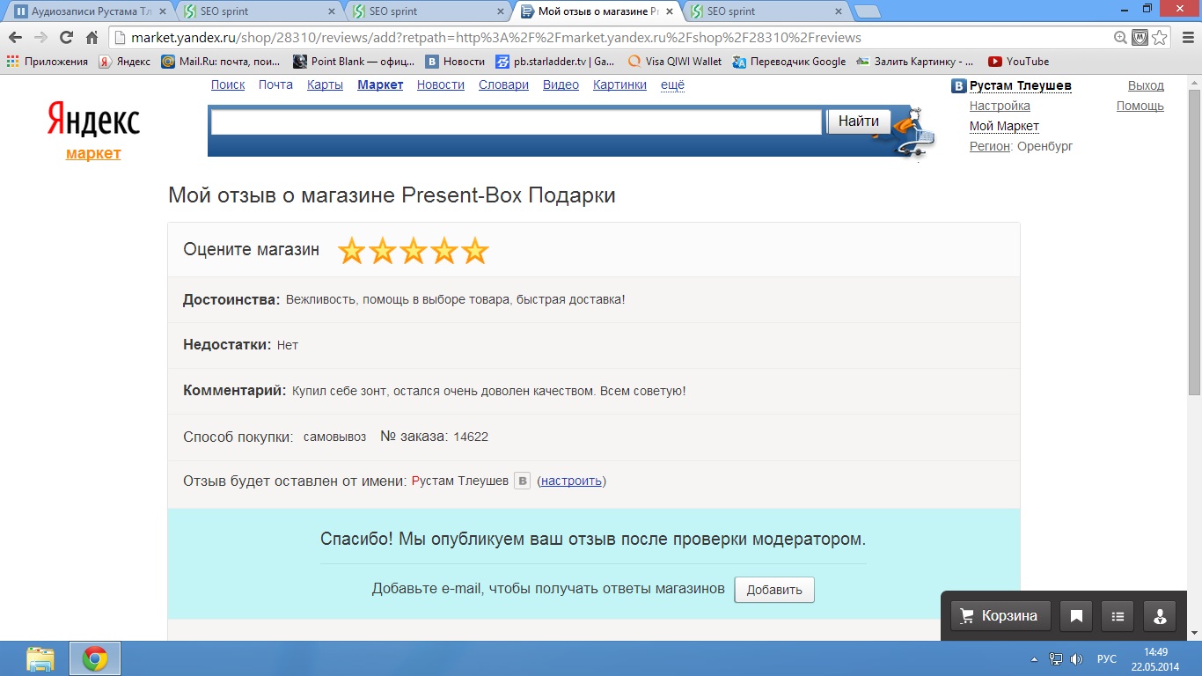1202x676 pixels.
Task: Open the Залить Картинку bookmark
Action: tap(916, 62)
